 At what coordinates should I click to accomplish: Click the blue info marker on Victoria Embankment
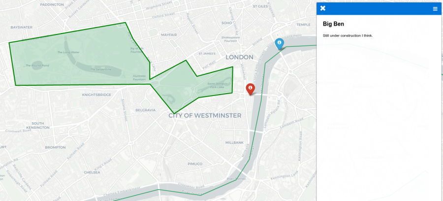click(x=280, y=43)
